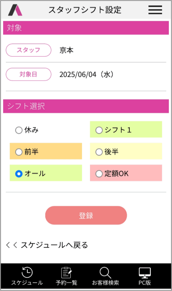
Task: Select the 休み radio button
Action: pos(19,130)
